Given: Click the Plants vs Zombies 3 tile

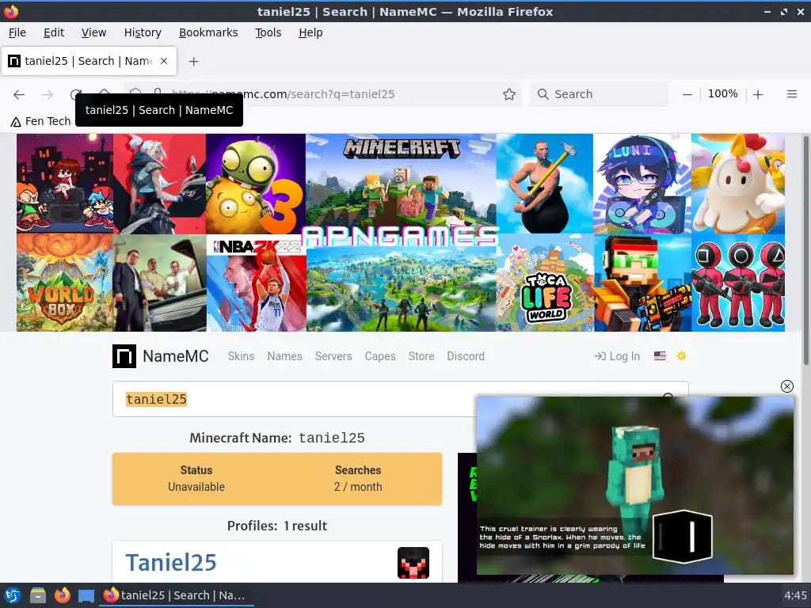Looking at the screenshot, I should pyautogui.click(x=256, y=184).
